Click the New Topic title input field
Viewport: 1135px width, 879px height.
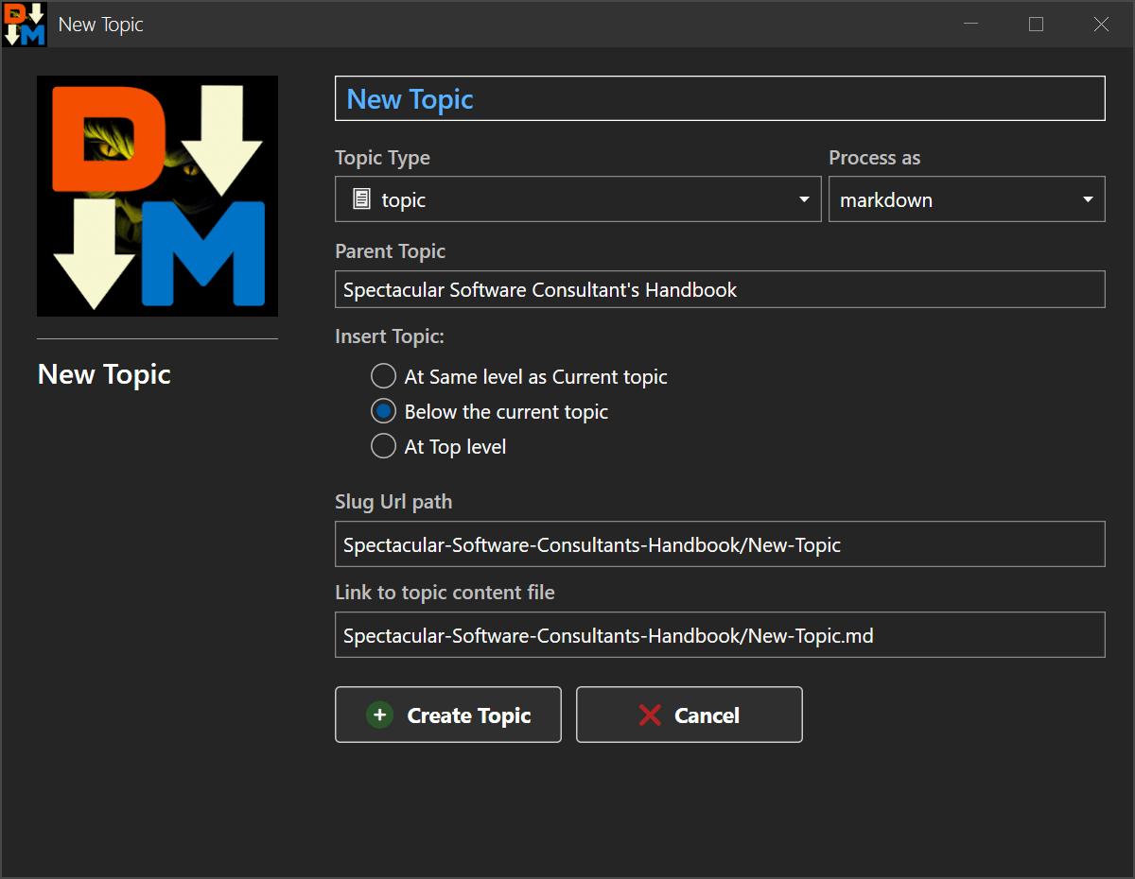719,98
